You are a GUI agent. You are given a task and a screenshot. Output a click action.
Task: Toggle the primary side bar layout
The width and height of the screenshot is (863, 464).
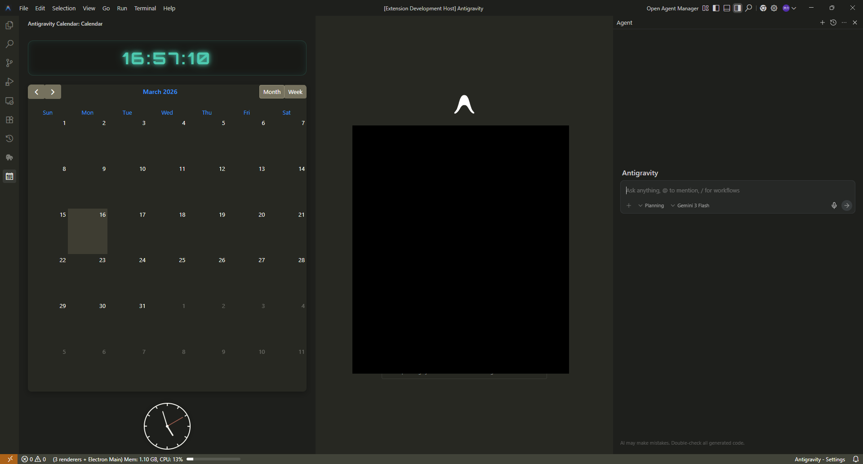[716, 8]
